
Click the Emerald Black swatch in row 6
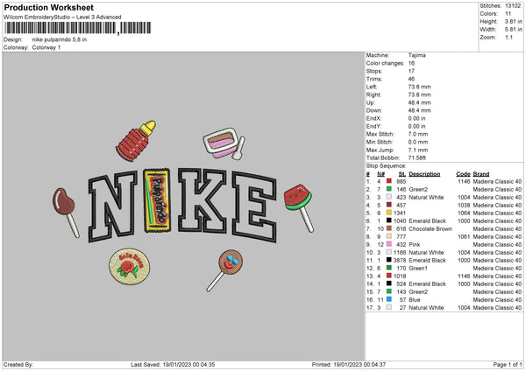pyautogui.click(x=388, y=220)
